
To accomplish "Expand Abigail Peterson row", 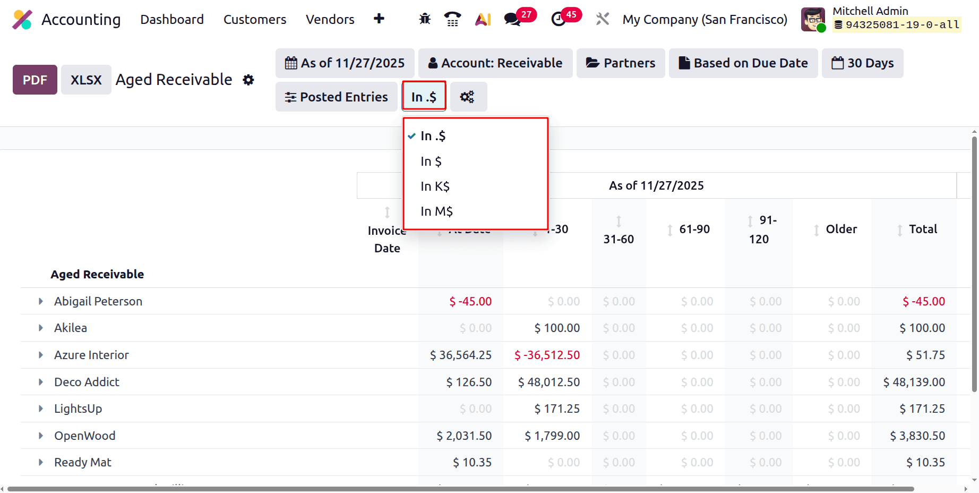I will pyautogui.click(x=41, y=301).
